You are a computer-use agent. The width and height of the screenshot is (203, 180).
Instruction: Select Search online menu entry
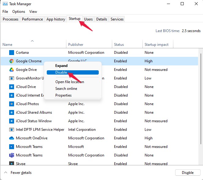(66, 89)
